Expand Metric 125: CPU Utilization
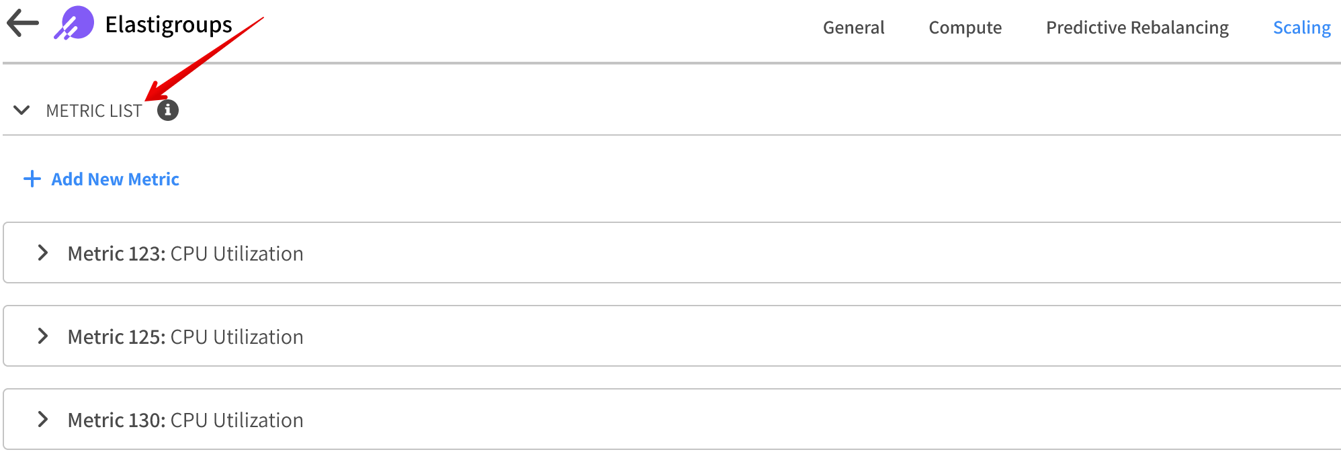 tap(43, 336)
